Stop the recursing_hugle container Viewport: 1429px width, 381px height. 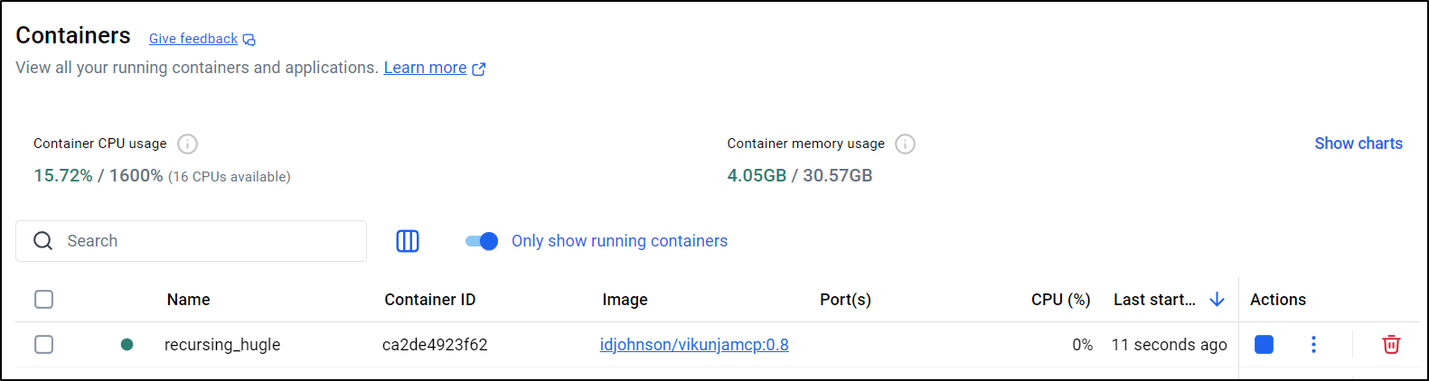pos(1264,344)
